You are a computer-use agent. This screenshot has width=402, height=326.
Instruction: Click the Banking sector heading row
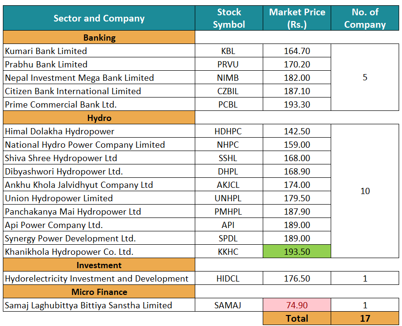click(x=99, y=37)
